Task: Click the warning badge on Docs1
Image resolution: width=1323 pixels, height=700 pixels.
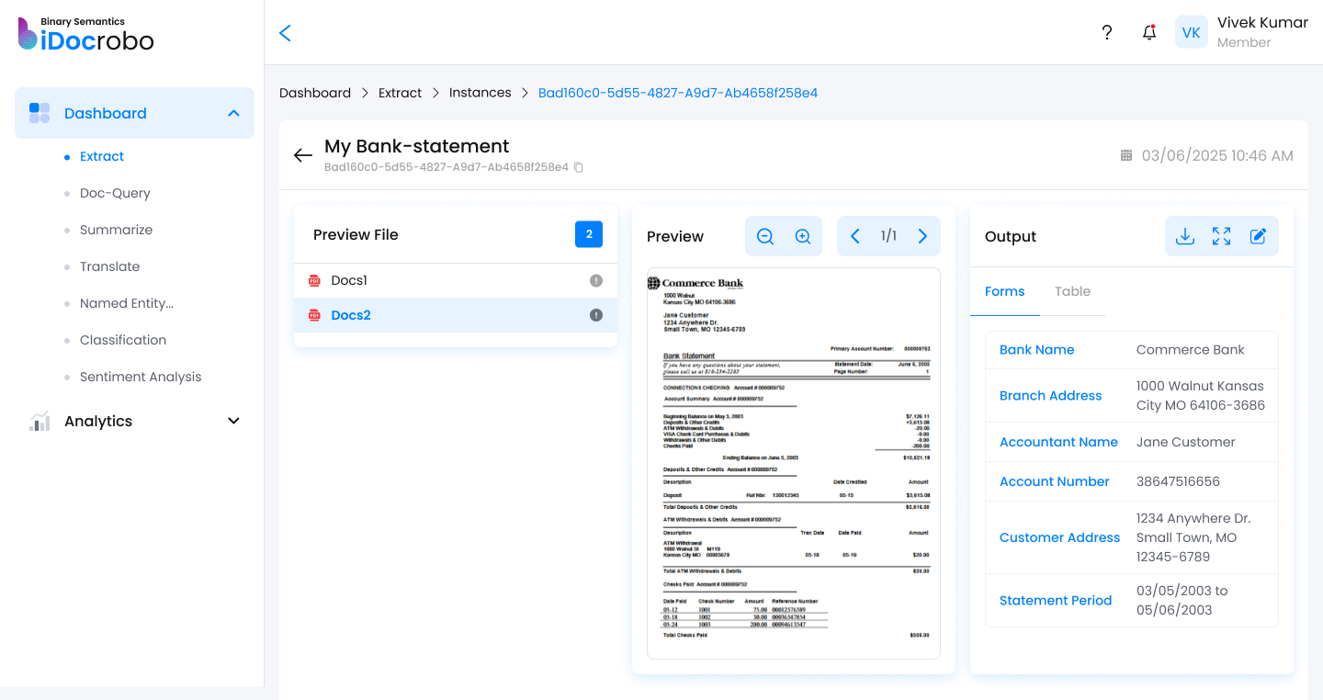Action: click(x=595, y=279)
